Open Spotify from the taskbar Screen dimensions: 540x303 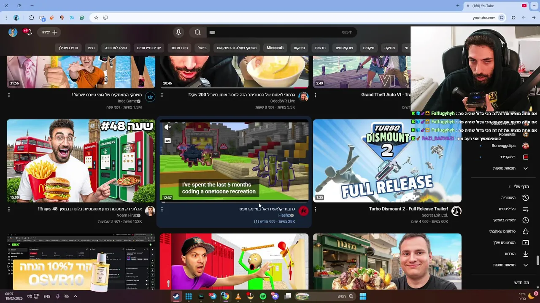click(x=263, y=296)
